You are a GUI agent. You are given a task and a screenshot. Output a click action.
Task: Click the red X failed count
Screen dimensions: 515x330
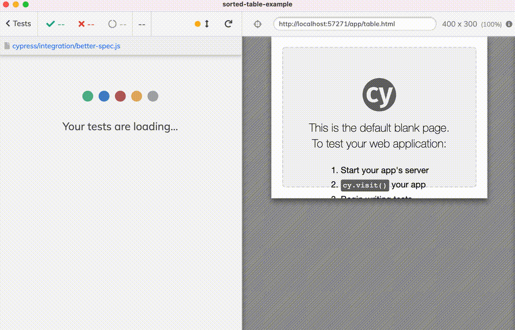(x=86, y=24)
